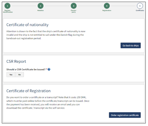Click step 5 Certificates circle

tap(140, 6)
